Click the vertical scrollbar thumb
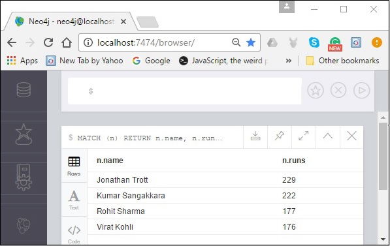390x246 pixels. tap(383, 157)
